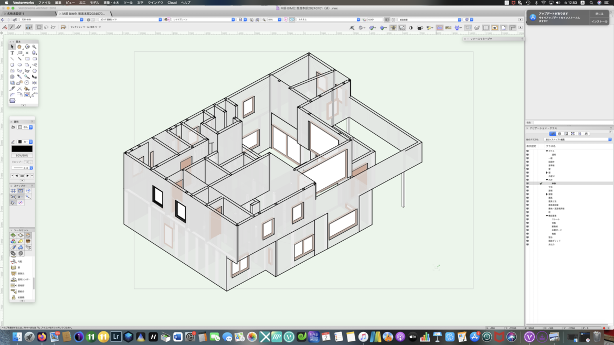
Task: Expand the 建物 class group
Action: (547, 194)
